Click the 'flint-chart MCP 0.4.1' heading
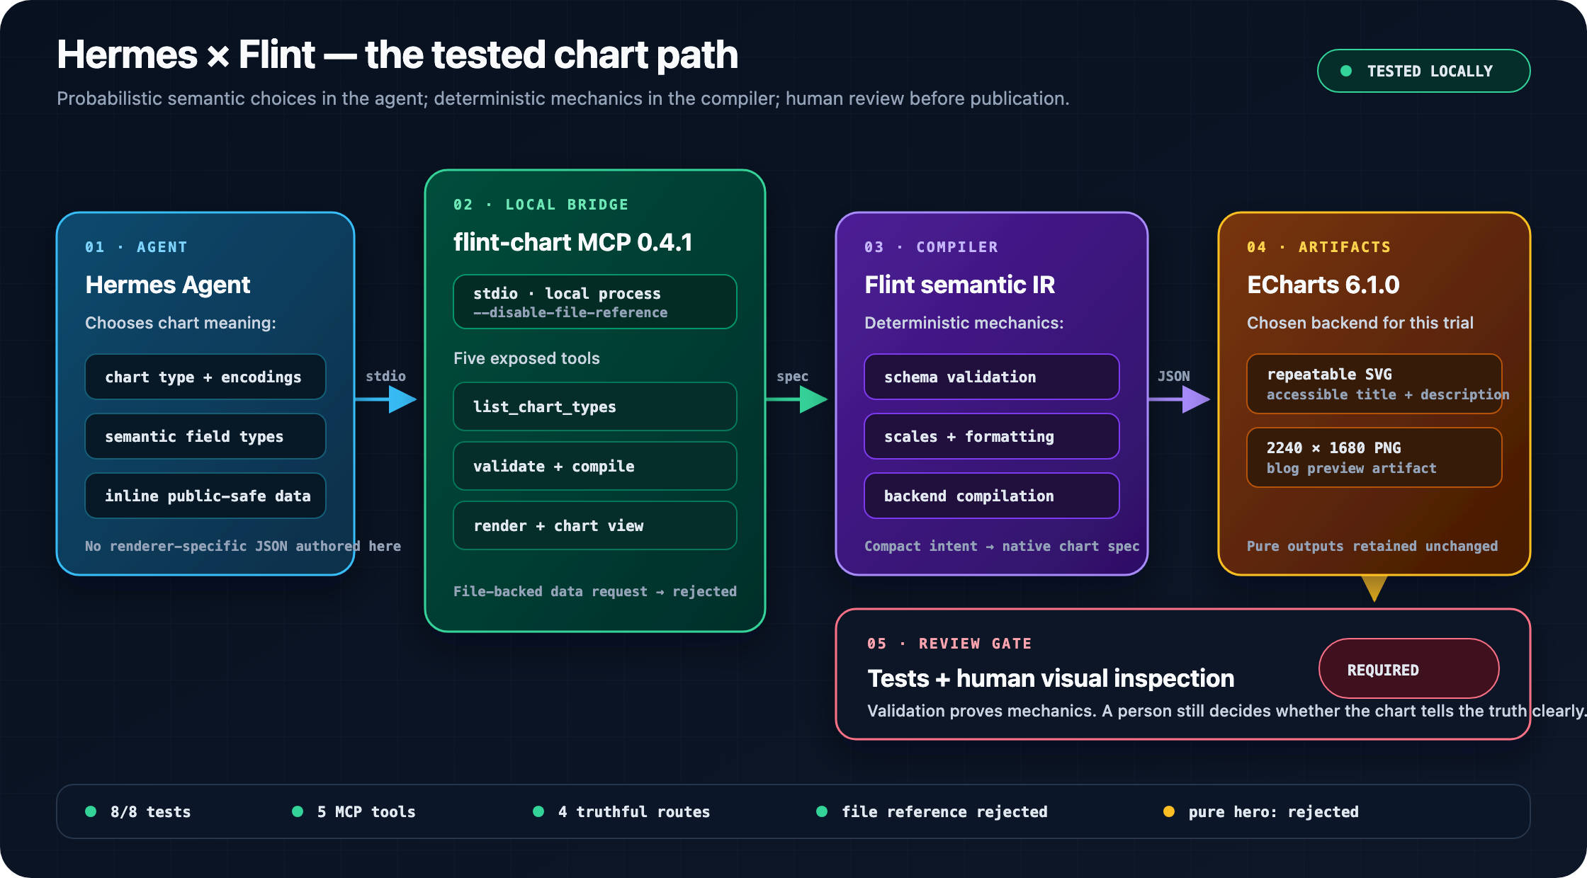Image resolution: width=1587 pixels, height=878 pixels. (572, 242)
